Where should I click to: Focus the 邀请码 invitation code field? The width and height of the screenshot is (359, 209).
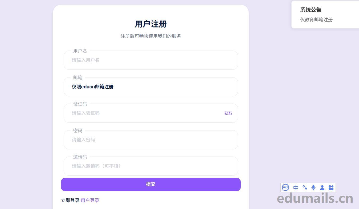click(x=151, y=166)
